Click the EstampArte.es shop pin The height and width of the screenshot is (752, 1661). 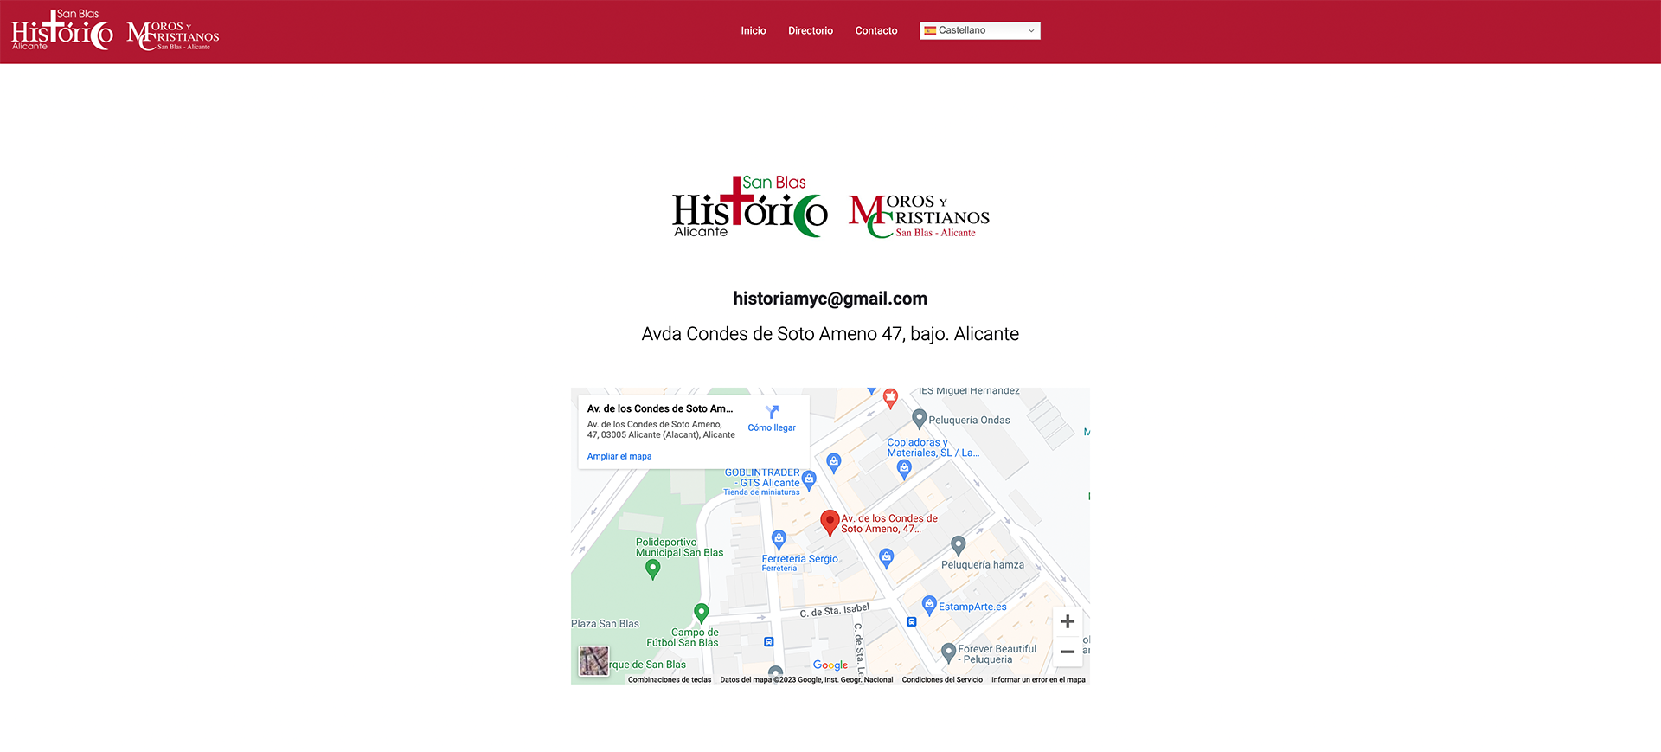(x=929, y=604)
